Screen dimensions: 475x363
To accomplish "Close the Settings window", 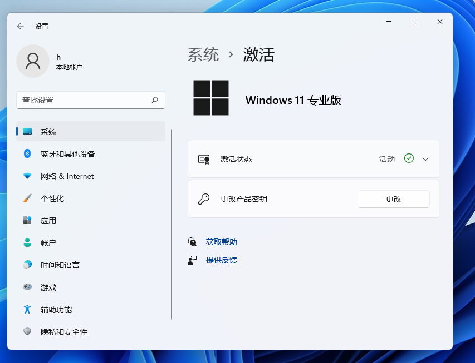I will pos(440,22).
